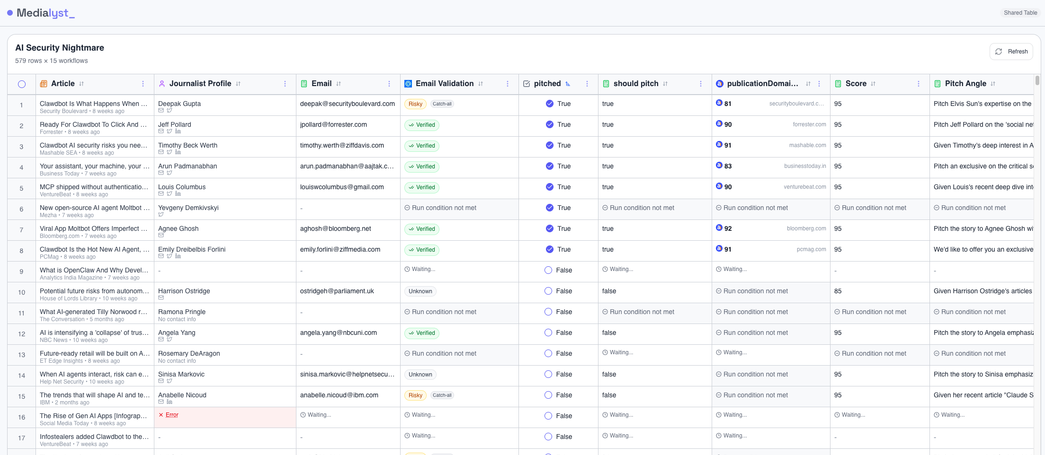1045x455 pixels.
Task: Click Jeff Pollard's LinkedIn icon
Action: tap(178, 131)
